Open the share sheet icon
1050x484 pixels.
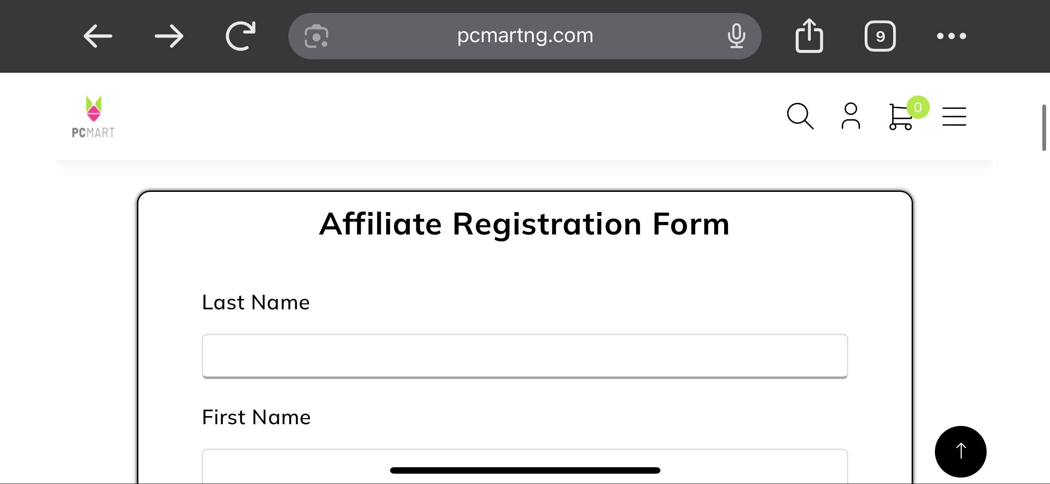pyautogui.click(x=809, y=36)
